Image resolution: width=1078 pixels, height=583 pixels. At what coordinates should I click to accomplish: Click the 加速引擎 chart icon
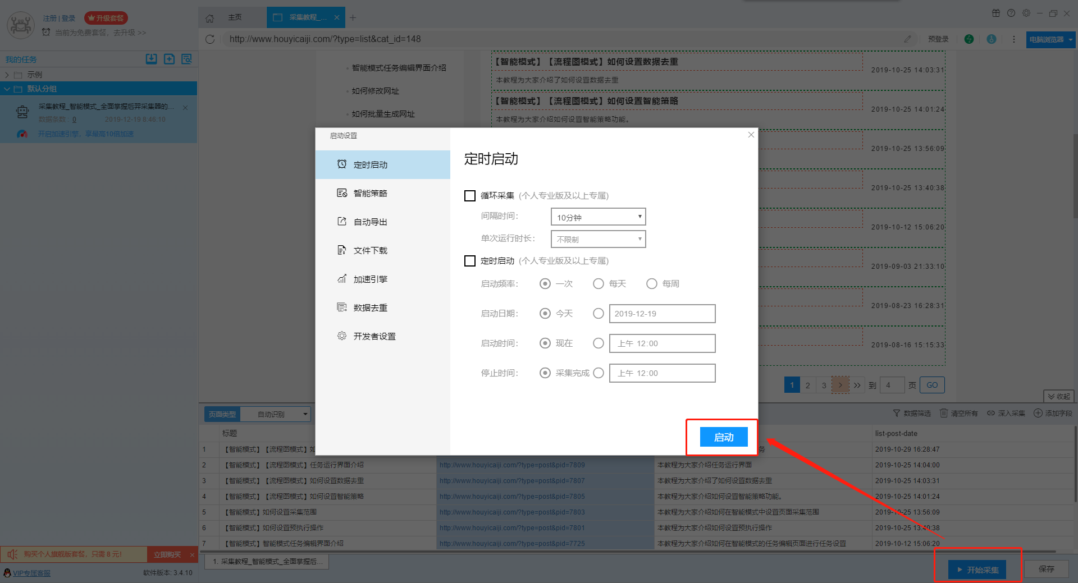click(x=341, y=278)
